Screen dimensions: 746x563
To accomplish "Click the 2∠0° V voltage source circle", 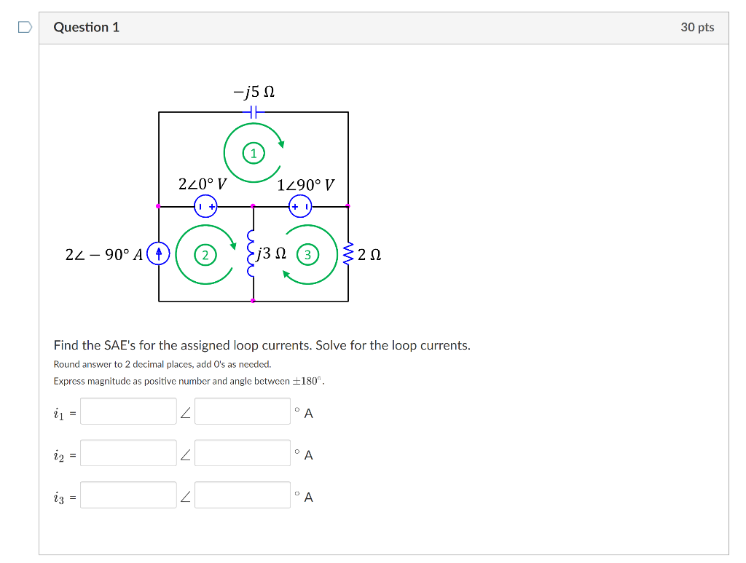I will point(206,206).
